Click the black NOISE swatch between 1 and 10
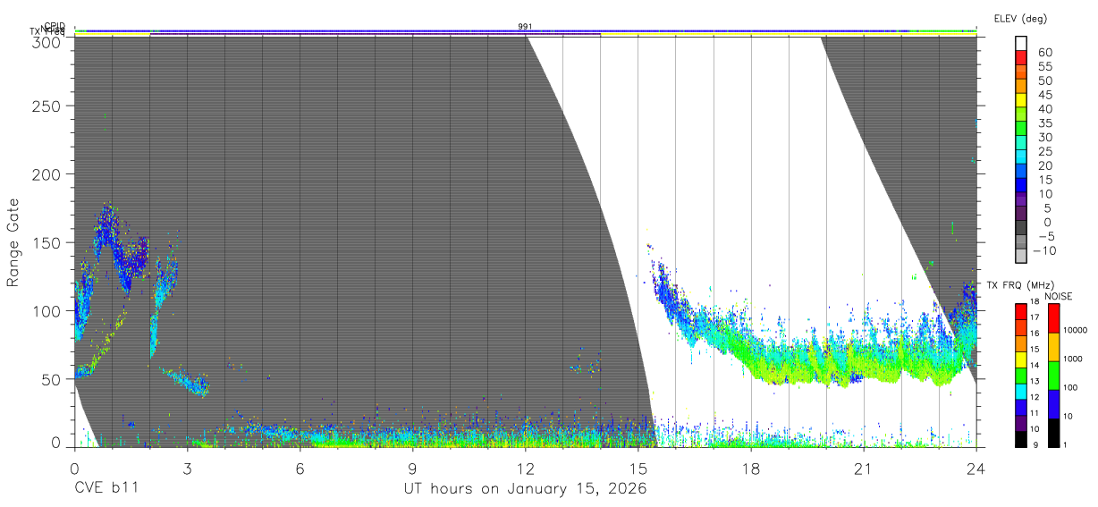The height and width of the screenshot is (507, 1098). [x=1052, y=432]
